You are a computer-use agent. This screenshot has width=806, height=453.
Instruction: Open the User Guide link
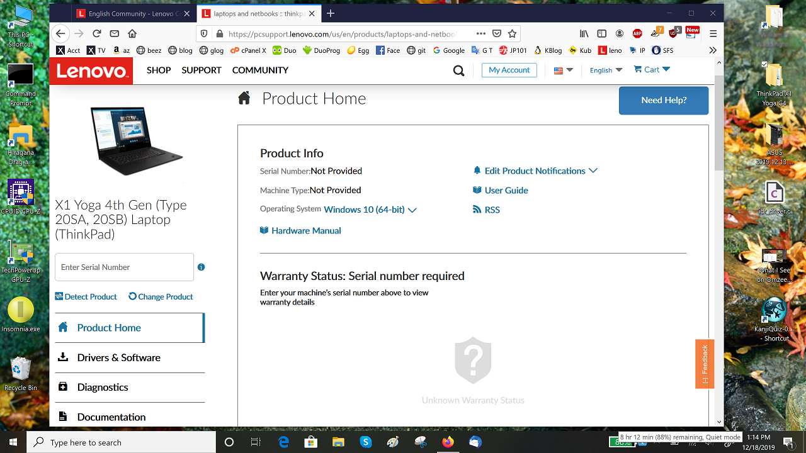(501, 190)
